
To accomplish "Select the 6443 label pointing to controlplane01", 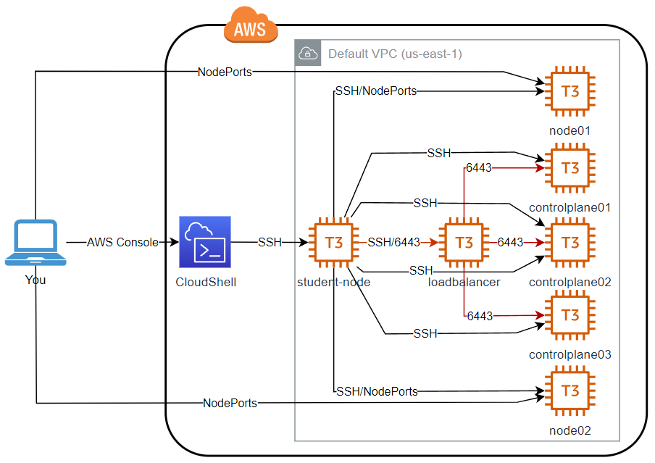I will (479, 168).
